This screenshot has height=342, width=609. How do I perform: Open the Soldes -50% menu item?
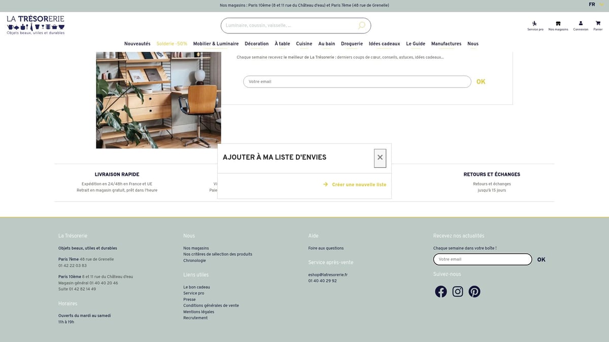172,44
